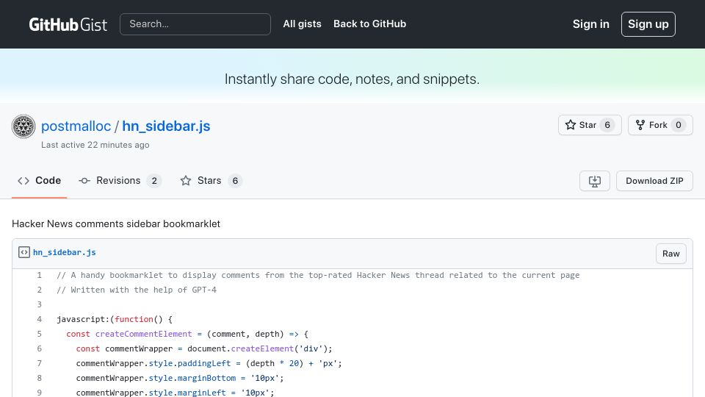Viewport: 705px width, 397px height.
Task: Switch to the Revisions tab
Action: coord(120,181)
